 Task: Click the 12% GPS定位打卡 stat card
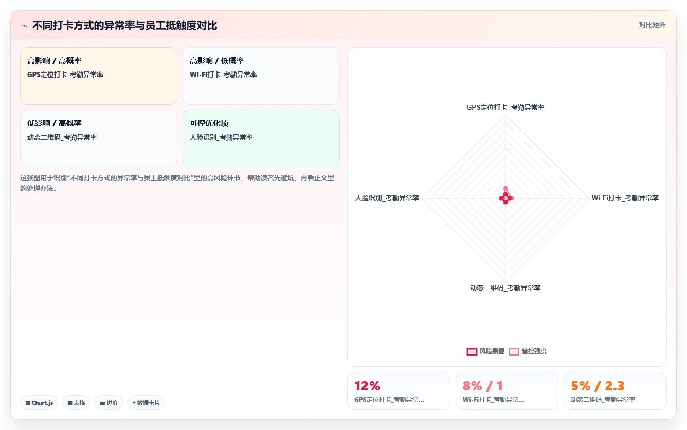(x=399, y=391)
